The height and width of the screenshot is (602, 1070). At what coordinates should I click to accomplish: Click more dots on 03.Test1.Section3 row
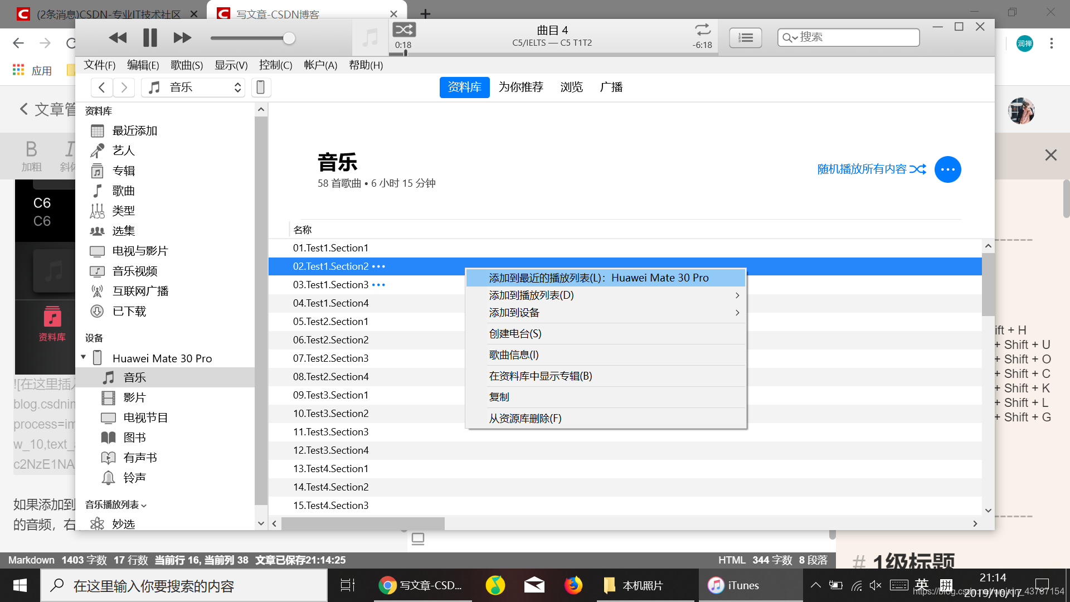(378, 285)
